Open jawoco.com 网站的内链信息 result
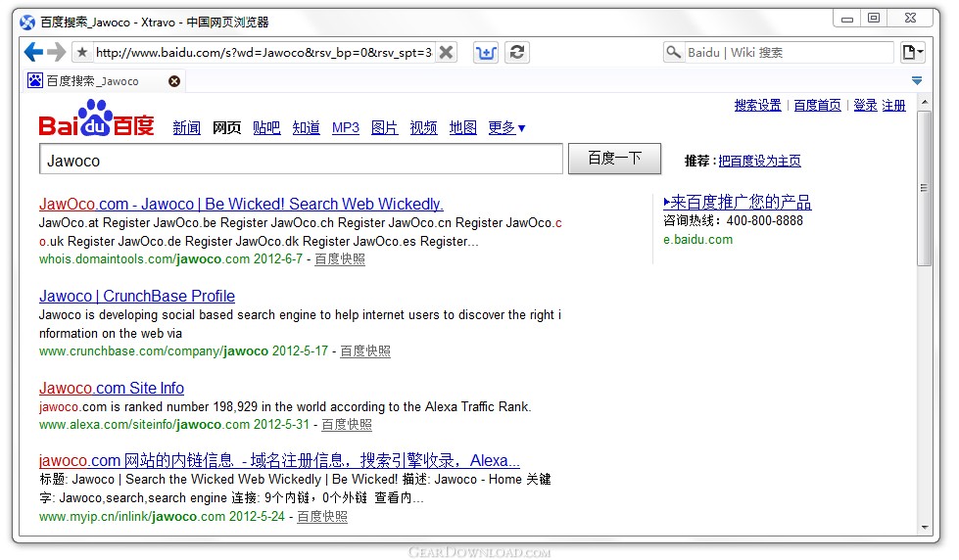The image size is (959, 560). point(279,460)
